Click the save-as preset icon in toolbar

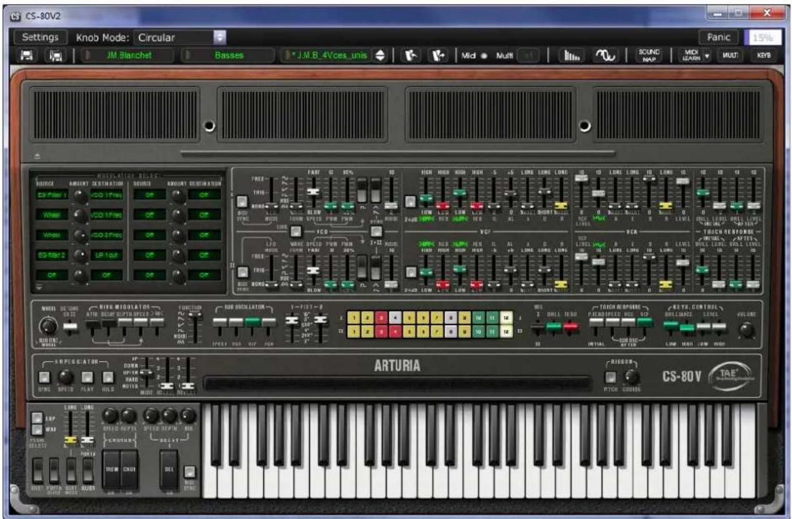pyautogui.click(x=54, y=55)
